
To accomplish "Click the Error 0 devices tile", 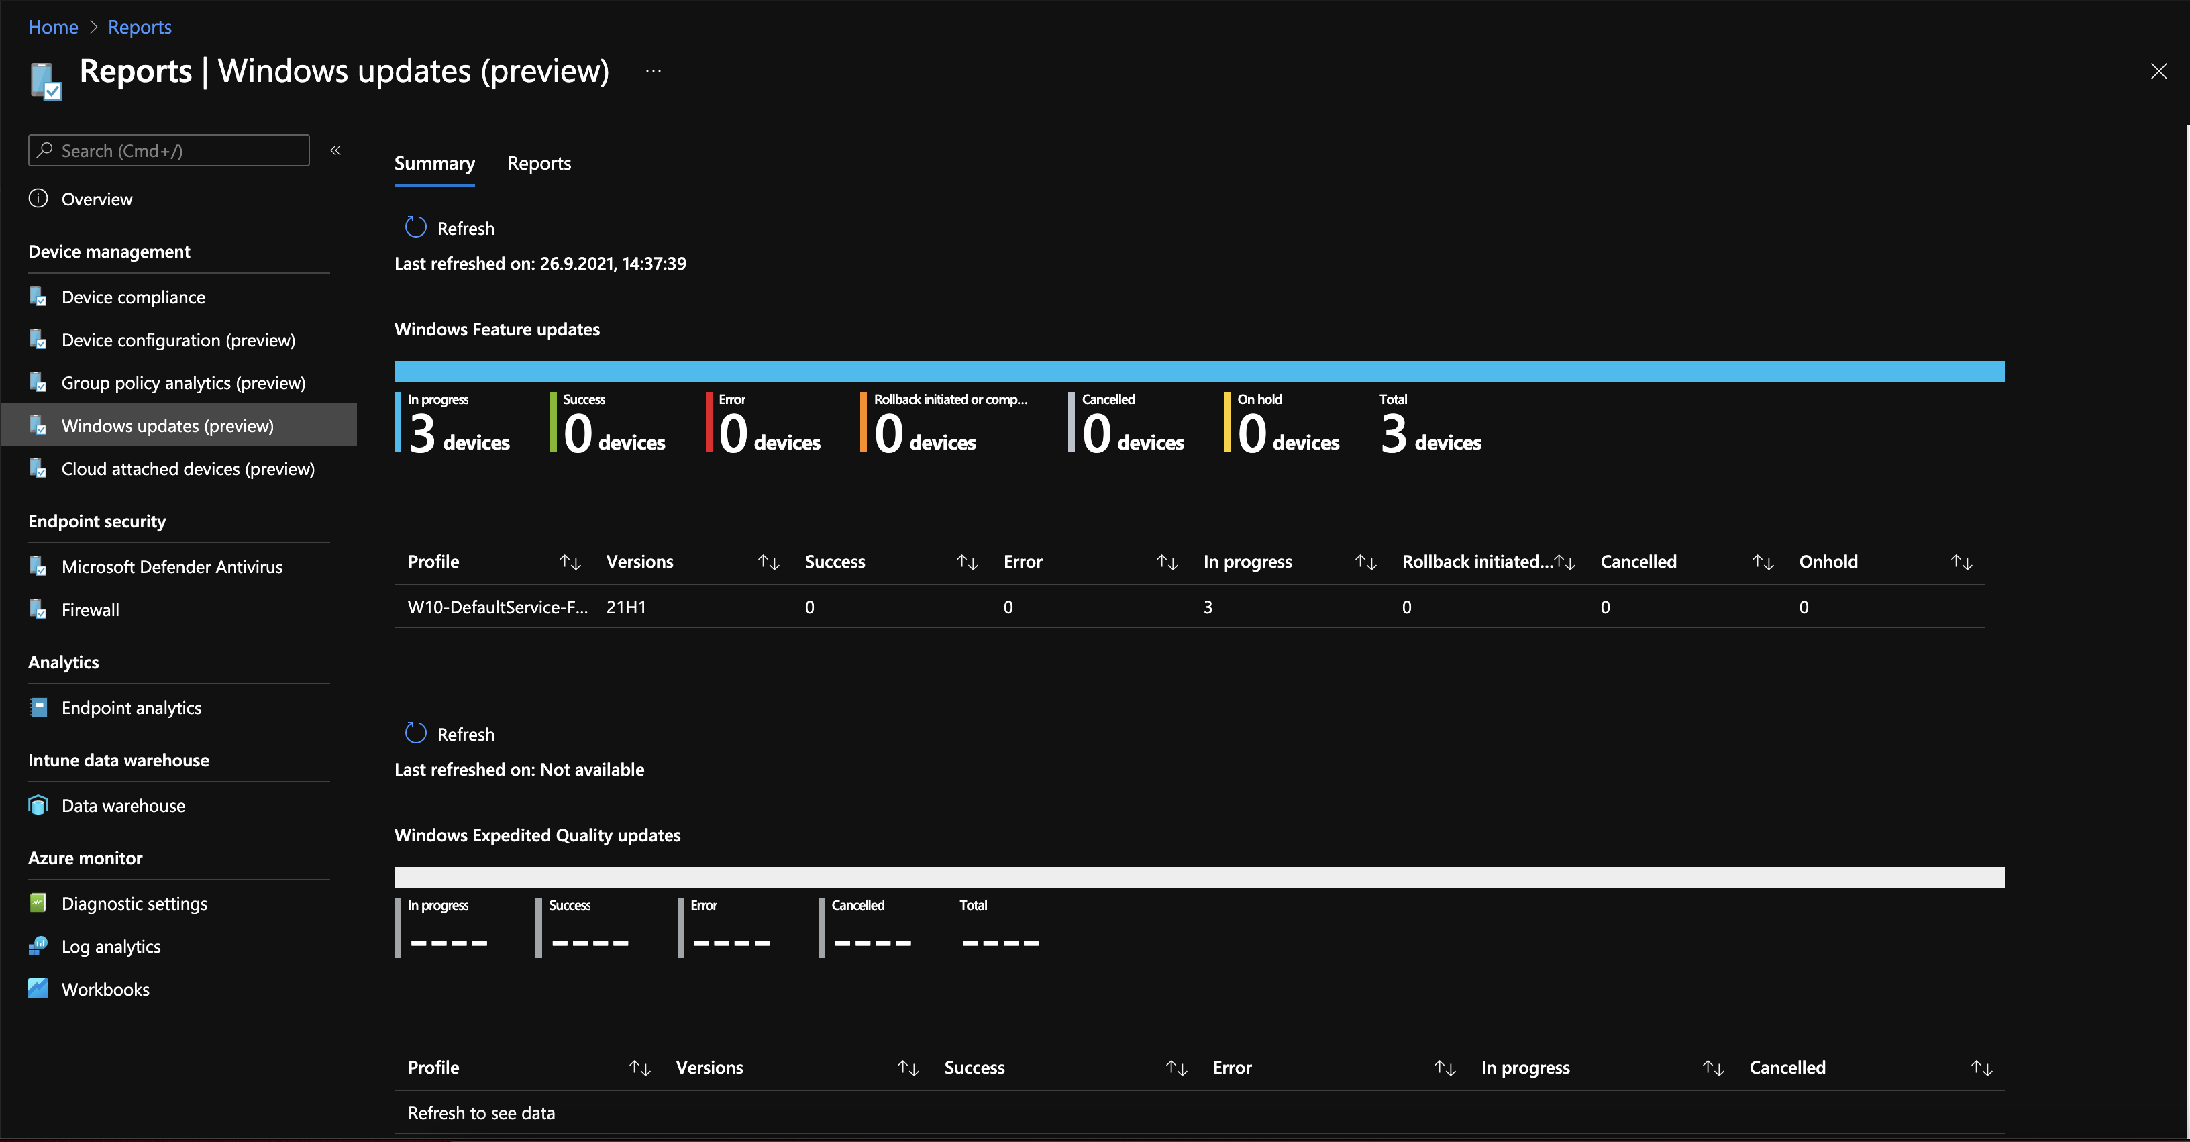I will 764,423.
